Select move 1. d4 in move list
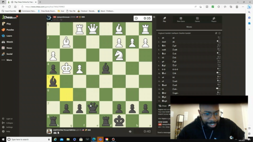This screenshot has height=142, width=253. (x=163, y=38)
